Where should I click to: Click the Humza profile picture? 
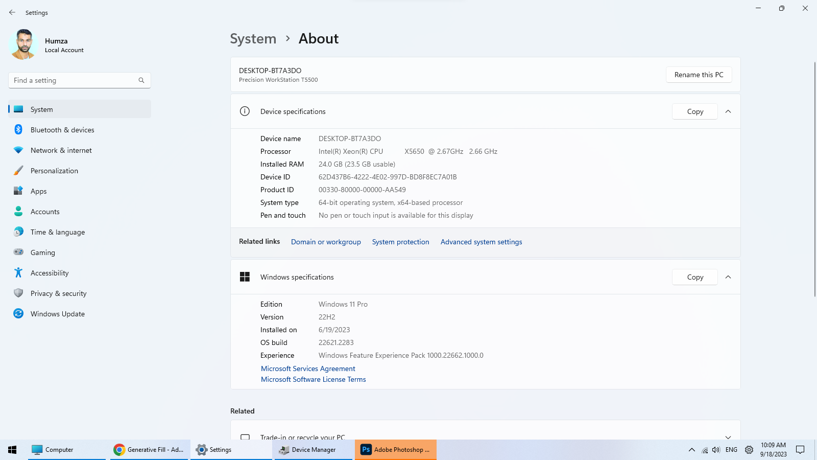point(23,44)
